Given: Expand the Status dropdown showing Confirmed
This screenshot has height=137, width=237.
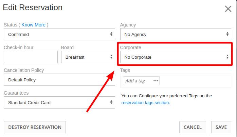Looking at the screenshot, I should [59, 34].
